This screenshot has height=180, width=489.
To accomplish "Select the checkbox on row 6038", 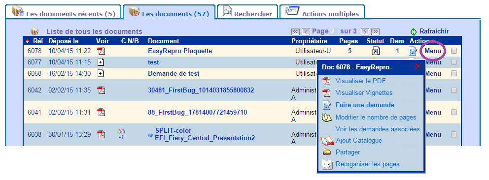I will pos(454,134).
